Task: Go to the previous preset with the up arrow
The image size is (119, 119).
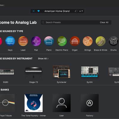Action: point(80,11)
